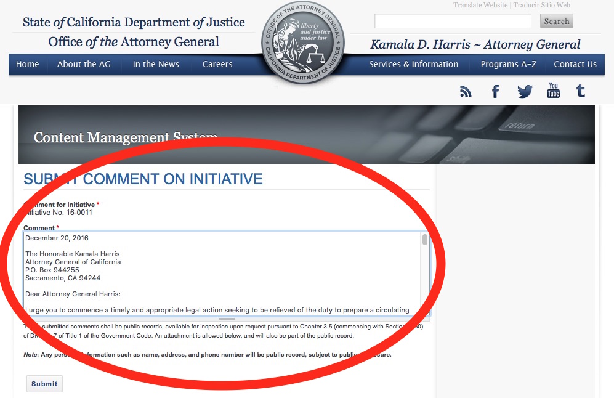Click the State of California Department of Justice title

134,22
